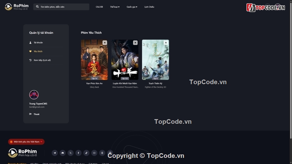Image resolution: width=292 pixels, height=164 pixels.
Task: Open the Discord social link
Action: point(63,153)
